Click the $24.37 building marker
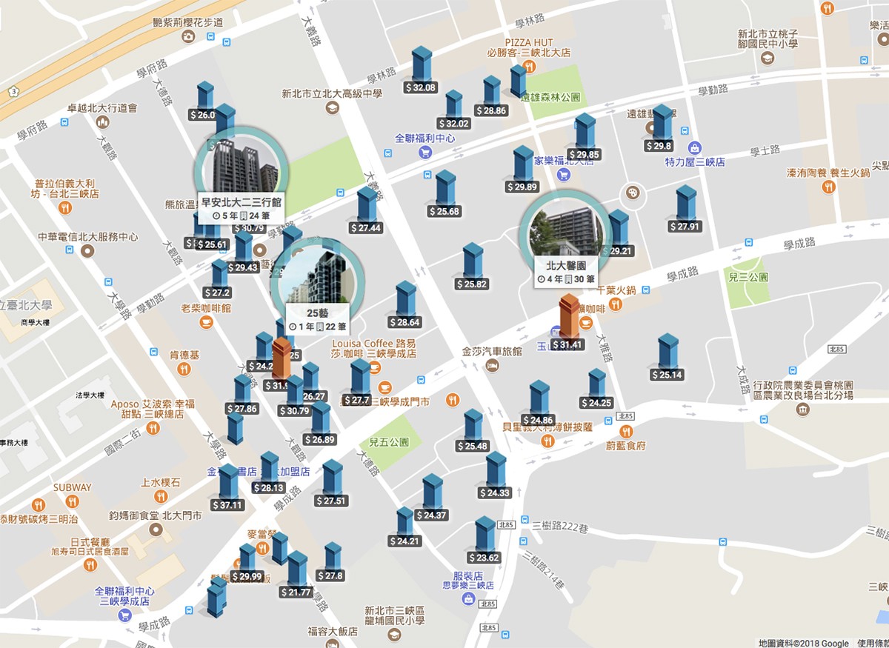This screenshot has height=648, width=889. pyautogui.click(x=431, y=498)
